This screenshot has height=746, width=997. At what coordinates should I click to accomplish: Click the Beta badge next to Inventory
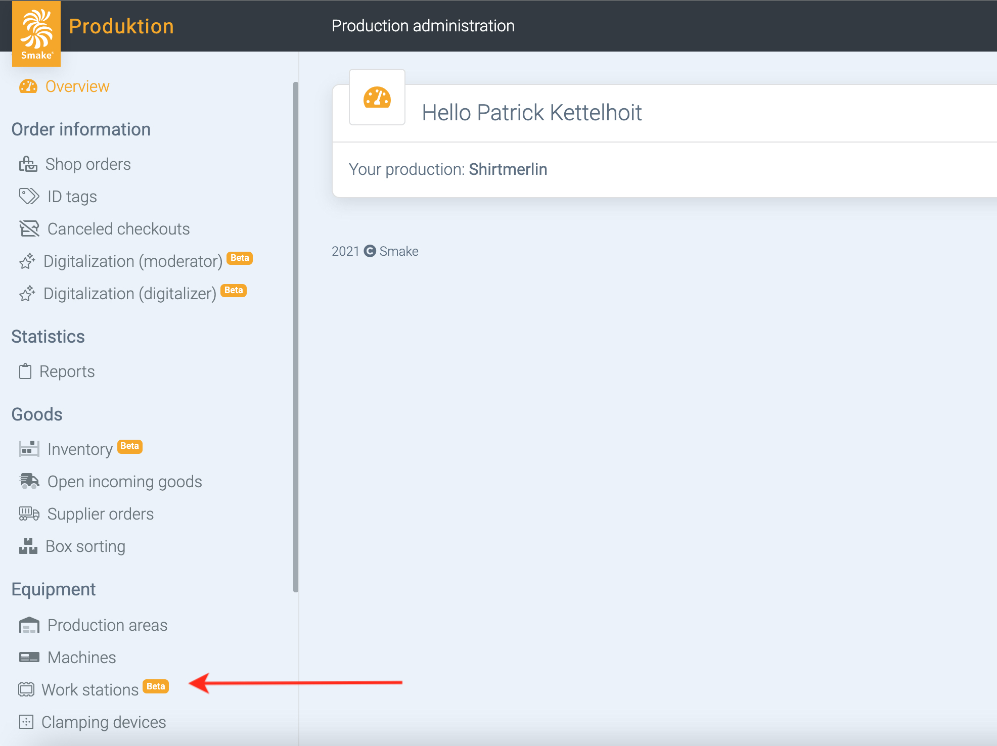click(x=130, y=446)
